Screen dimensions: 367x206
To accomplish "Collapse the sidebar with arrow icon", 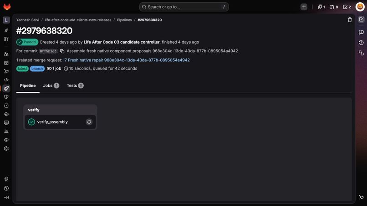I will 6,197.
